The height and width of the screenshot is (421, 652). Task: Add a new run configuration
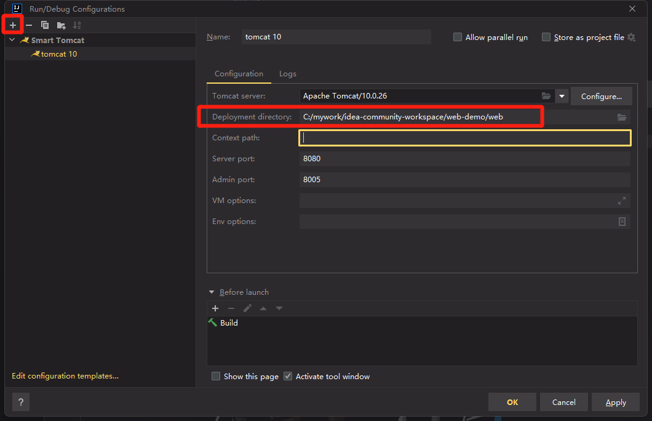(x=13, y=25)
